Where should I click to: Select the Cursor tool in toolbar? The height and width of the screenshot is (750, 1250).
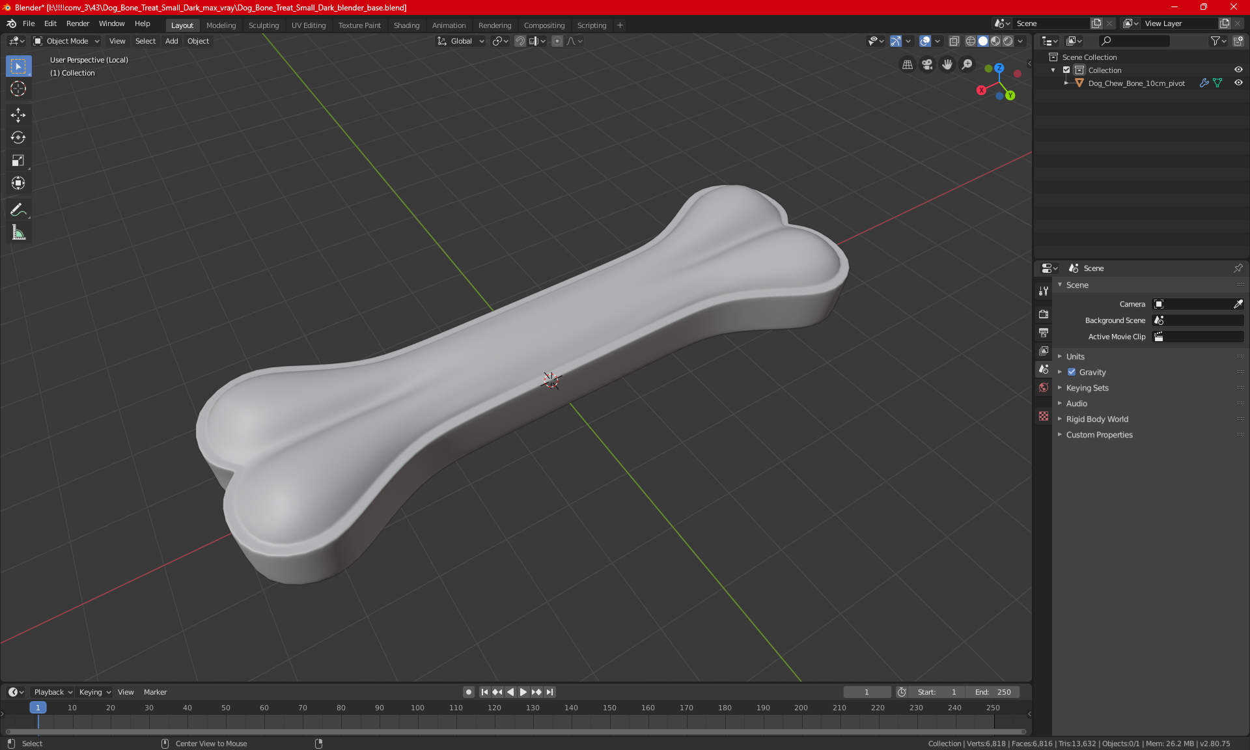[18, 89]
